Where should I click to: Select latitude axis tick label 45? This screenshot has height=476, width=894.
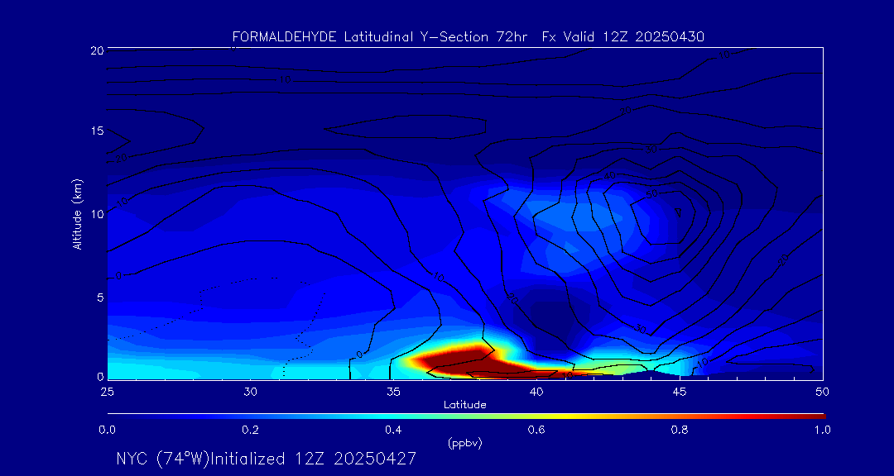point(679,392)
